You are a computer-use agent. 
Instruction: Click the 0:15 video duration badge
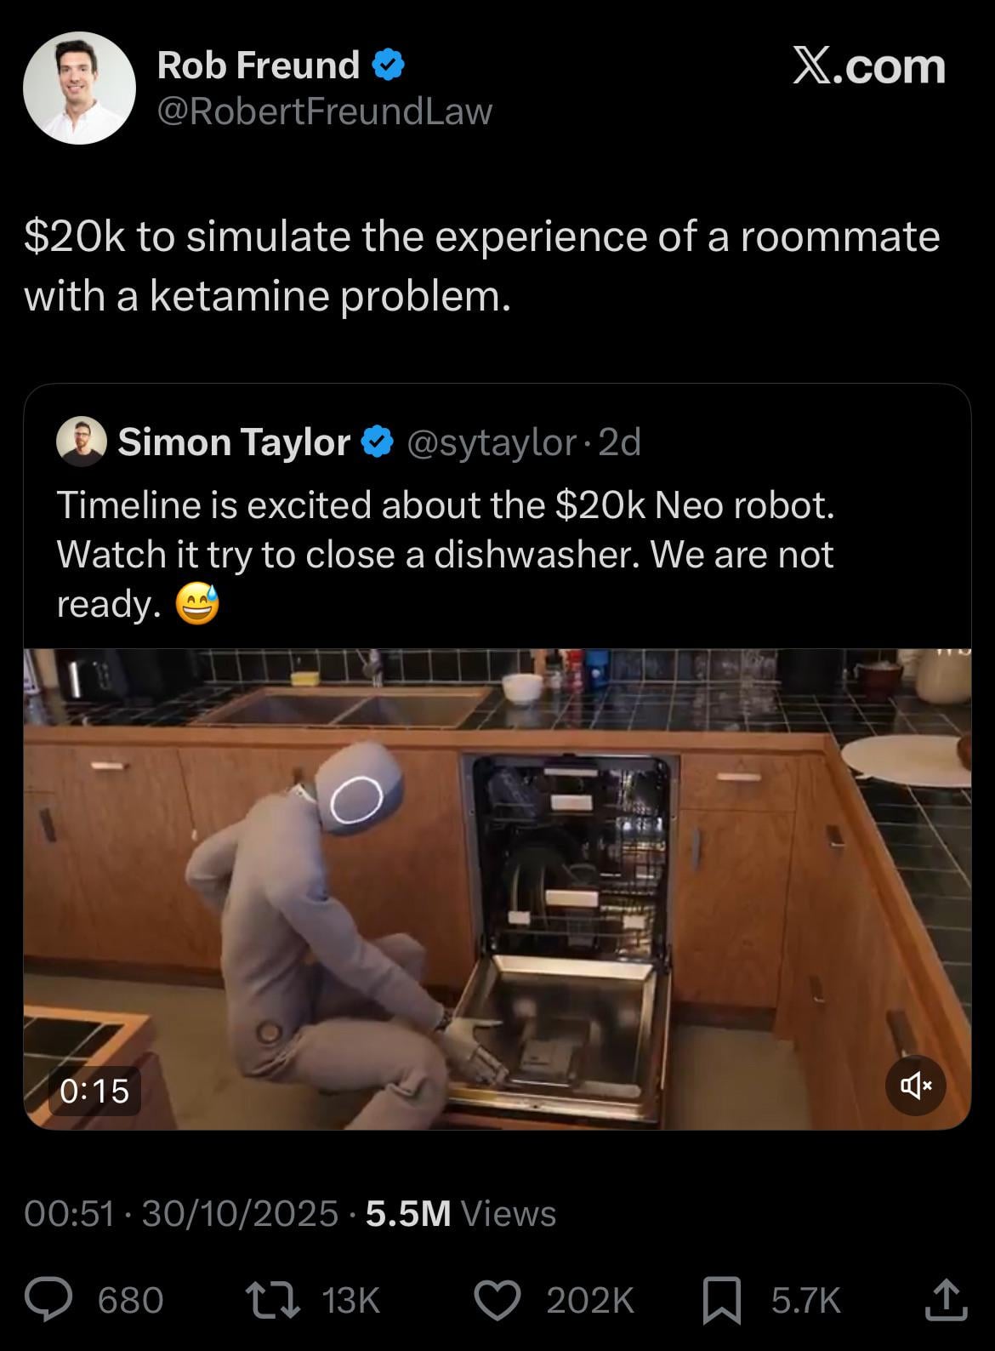click(94, 1090)
